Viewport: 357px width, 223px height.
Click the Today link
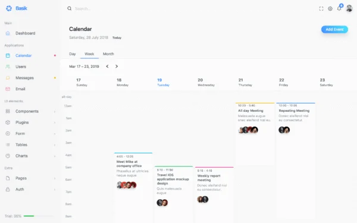pos(117,38)
